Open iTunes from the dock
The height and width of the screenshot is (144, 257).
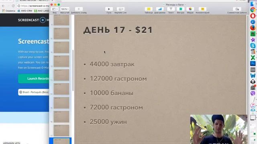point(253,106)
